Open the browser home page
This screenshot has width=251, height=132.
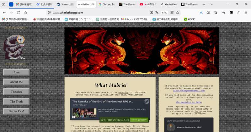pos(25,13)
